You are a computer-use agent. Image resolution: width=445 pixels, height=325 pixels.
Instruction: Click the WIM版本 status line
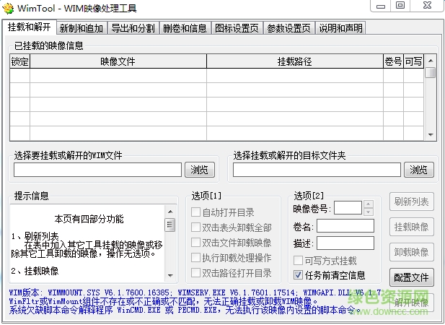click(195, 292)
